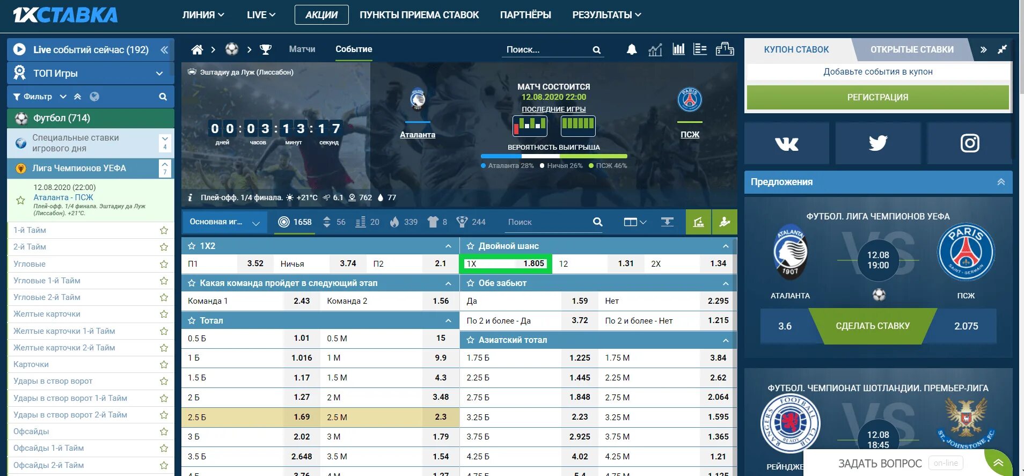
Task: Open the Instagram social page
Action: coord(970,143)
